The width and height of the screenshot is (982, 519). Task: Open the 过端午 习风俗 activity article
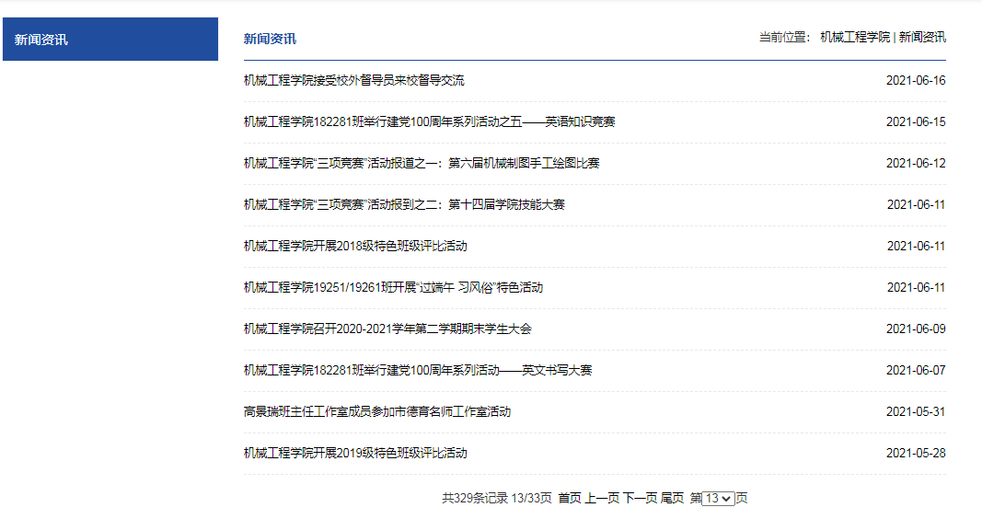coord(393,287)
